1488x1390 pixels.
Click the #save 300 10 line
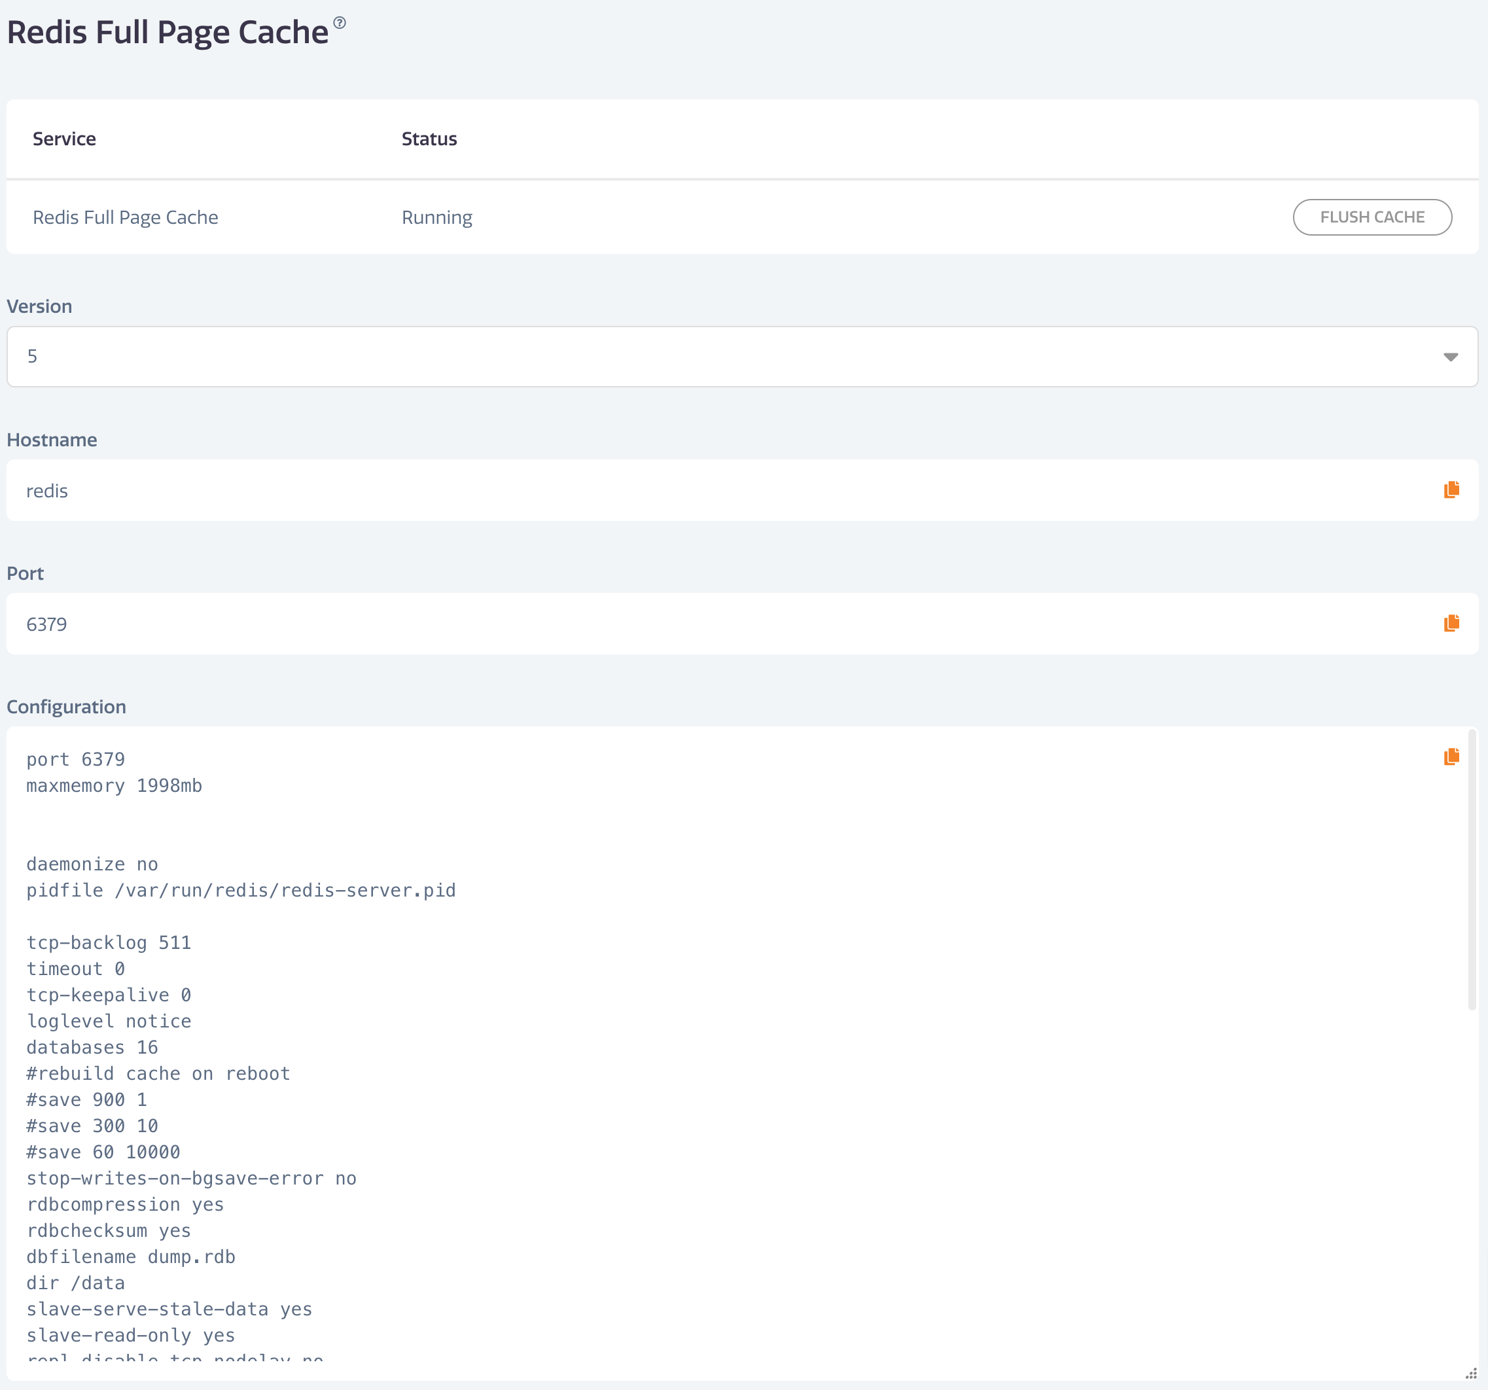[92, 1126]
